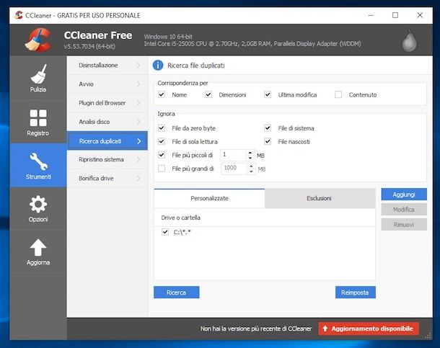
Task: Click the CCleaner logo in header
Action: point(38,40)
